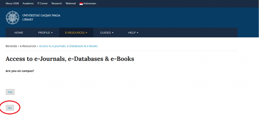Click the e-Resources breadcrumb
The image size is (259, 115).
[x=28, y=46]
